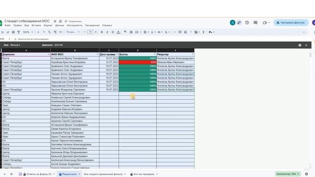Image resolution: width=315 pixels, height=177 pixels.
Task: Open version history clock icon
Action: coord(247,23)
